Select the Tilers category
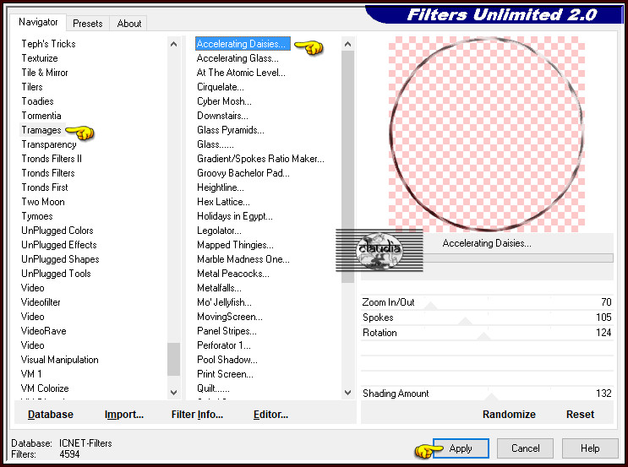Screen dimensions: 628x467 pyautogui.click(x=32, y=87)
